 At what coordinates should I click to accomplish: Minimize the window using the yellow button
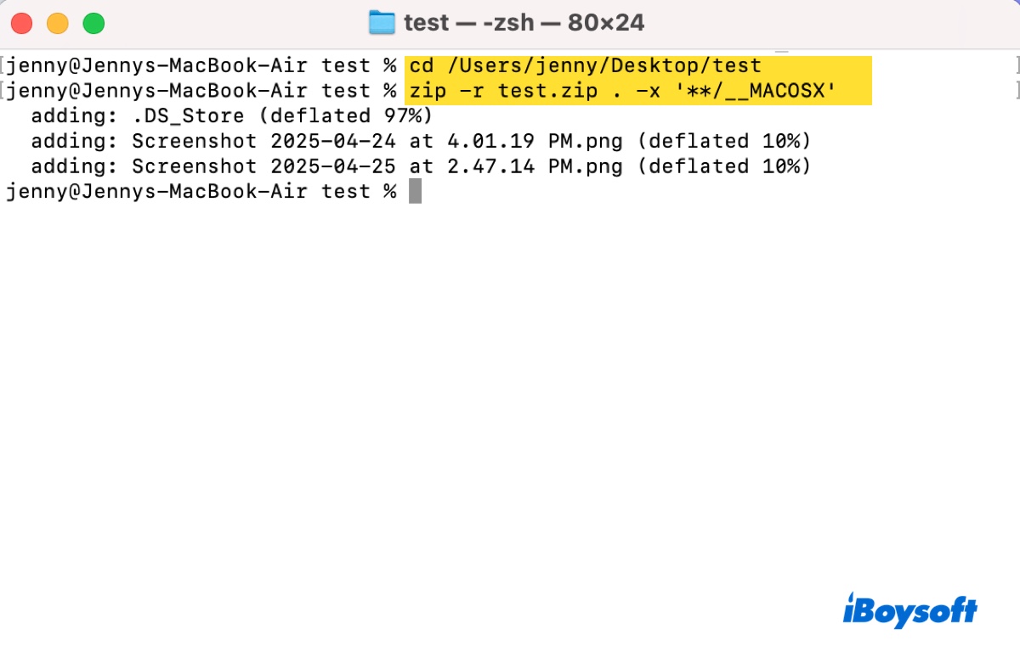(x=57, y=23)
